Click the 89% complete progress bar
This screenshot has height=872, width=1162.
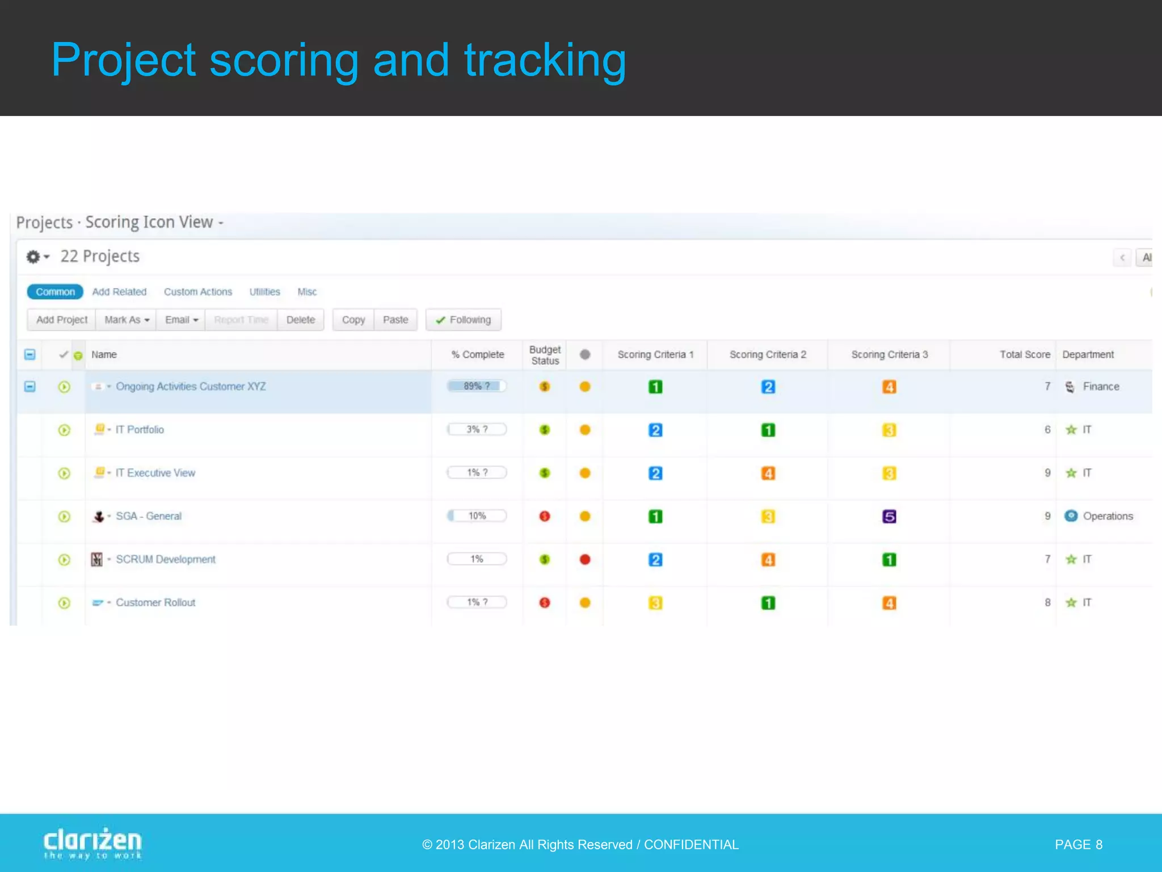(x=477, y=386)
